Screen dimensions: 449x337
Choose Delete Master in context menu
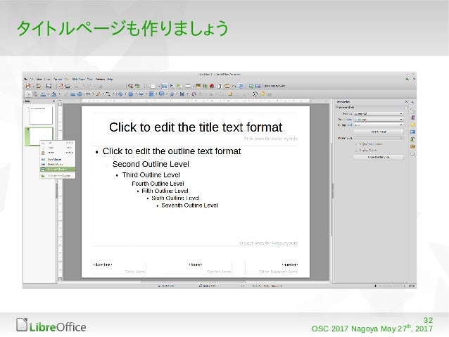(x=58, y=165)
